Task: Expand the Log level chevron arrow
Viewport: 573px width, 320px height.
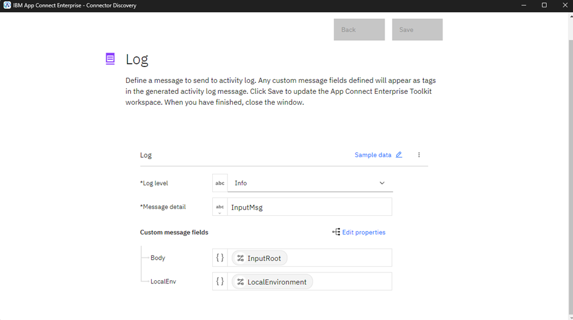Action: click(x=382, y=183)
